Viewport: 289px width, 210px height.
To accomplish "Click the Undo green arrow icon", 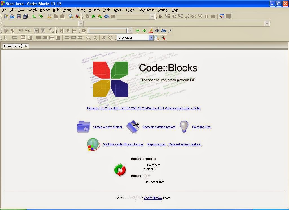I will click(x=34, y=16).
